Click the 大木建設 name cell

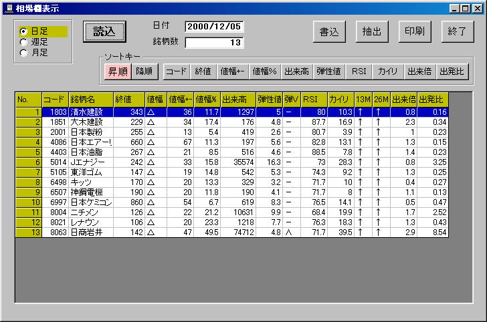[x=91, y=122]
